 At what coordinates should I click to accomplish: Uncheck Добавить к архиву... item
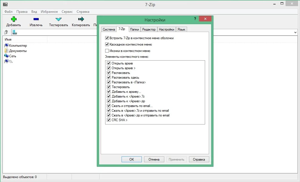[x=109, y=92]
